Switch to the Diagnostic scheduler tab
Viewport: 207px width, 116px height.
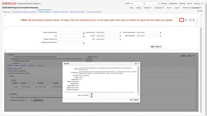point(39,65)
